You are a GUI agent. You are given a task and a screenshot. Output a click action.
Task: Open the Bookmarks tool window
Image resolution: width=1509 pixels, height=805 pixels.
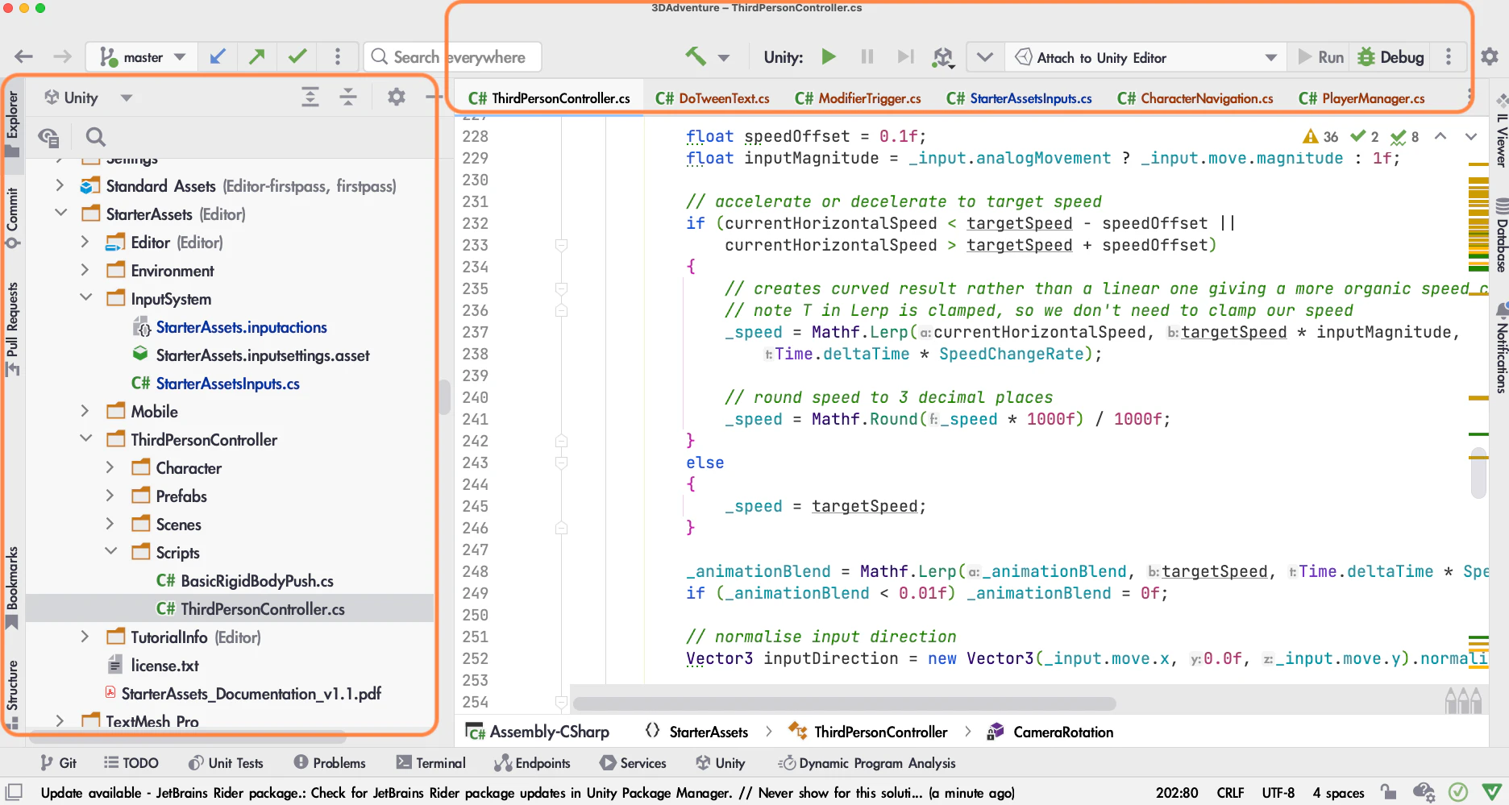coord(12,588)
